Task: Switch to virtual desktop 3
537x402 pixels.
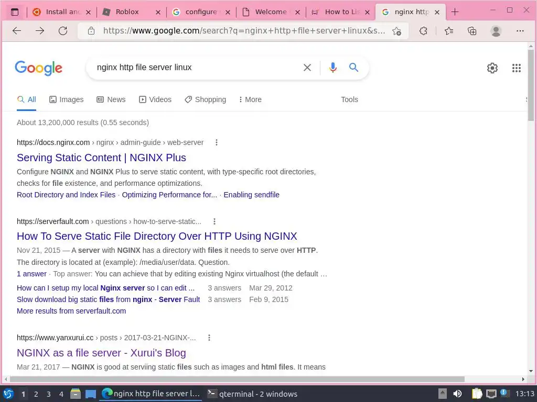Action: (x=49, y=394)
